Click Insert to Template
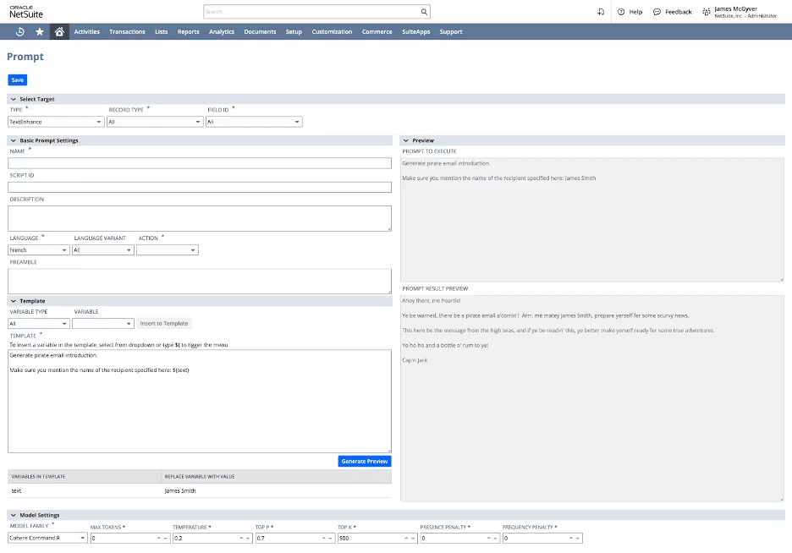The width and height of the screenshot is (792, 553). pyautogui.click(x=163, y=323)
